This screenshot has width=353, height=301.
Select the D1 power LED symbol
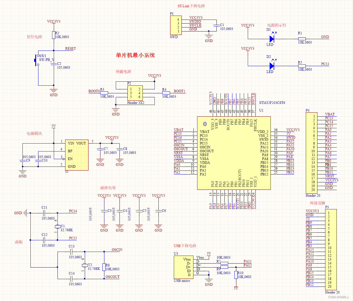[272, 39]
